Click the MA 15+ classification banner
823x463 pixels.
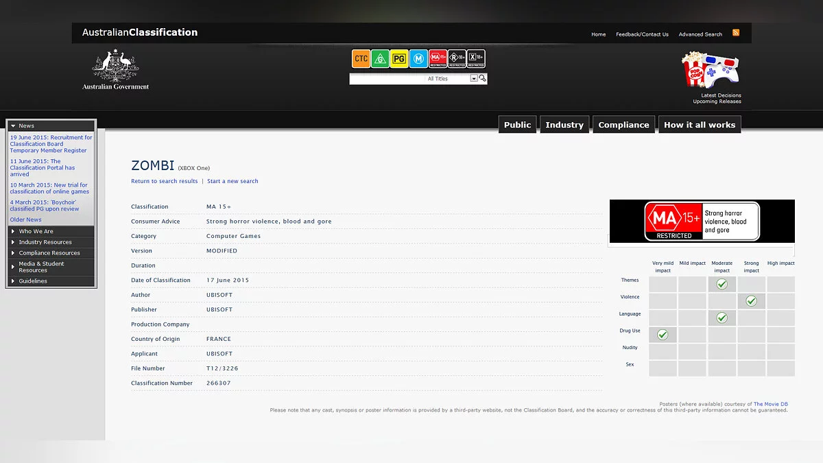coord(702,222)
